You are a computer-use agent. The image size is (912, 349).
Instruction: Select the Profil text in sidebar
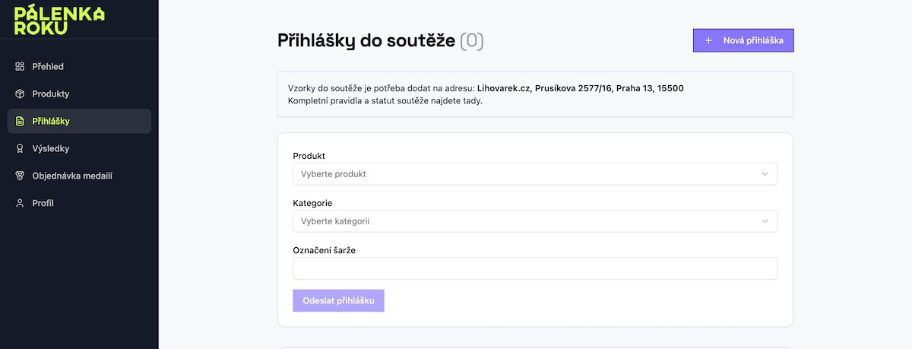coord(43,204)
